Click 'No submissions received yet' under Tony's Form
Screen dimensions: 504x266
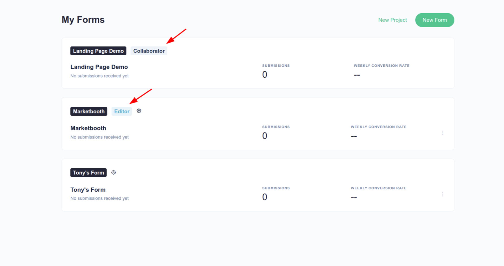(99, 198)
